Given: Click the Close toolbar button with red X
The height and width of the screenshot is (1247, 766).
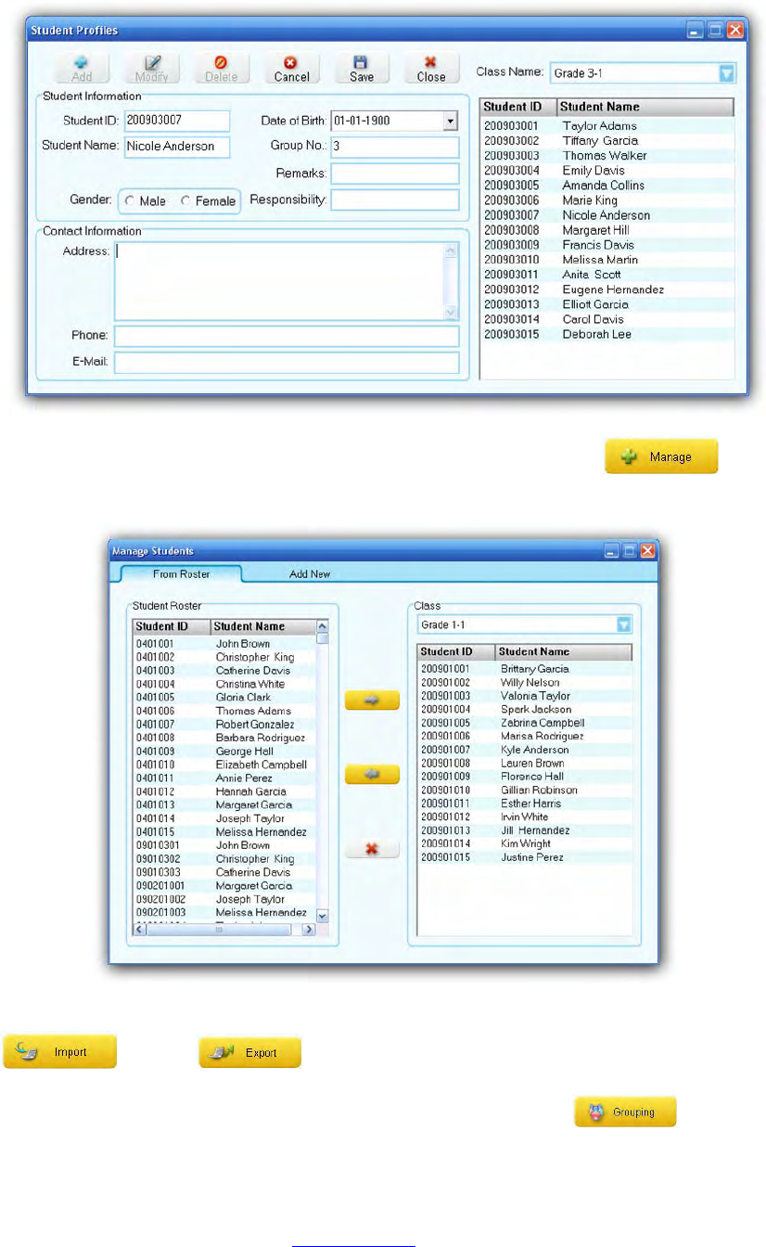Looking at the screenshot, I should (430, 69).
